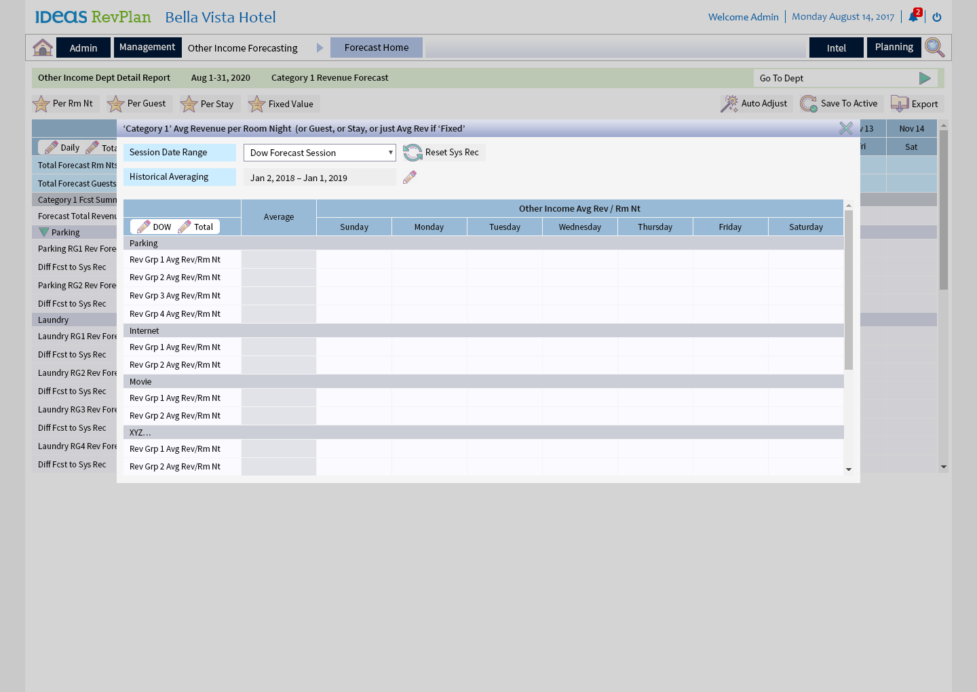Collapse the Parking section triangle
The width and height of the screenshot is (977, 692).
click(x=44, y=232)
